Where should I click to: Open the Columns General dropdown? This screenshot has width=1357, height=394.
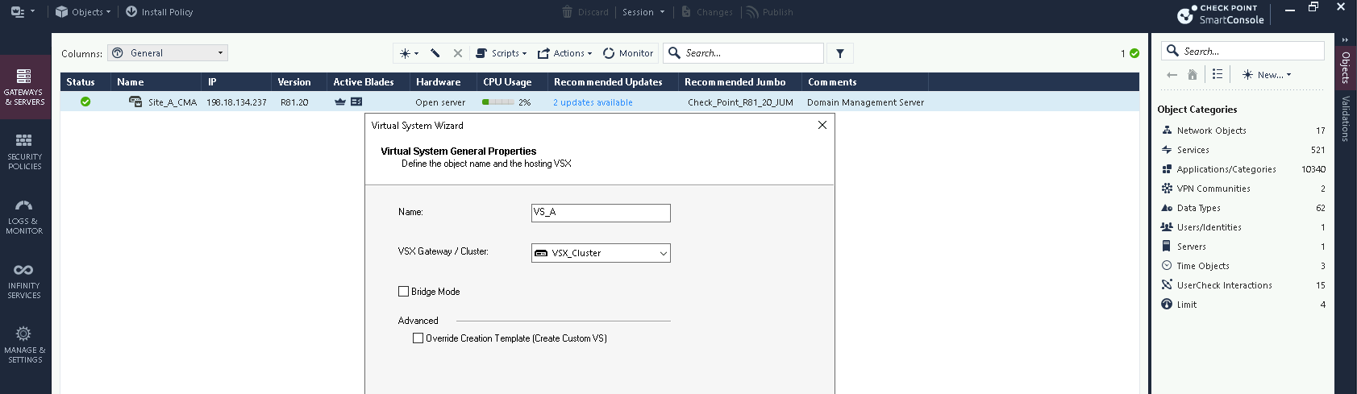pos(168,53)
